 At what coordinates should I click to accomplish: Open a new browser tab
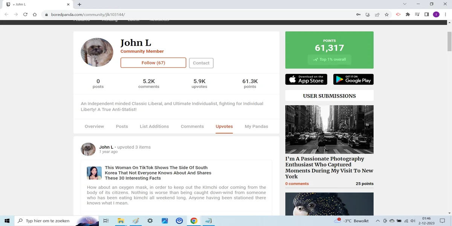coord(79,5)
